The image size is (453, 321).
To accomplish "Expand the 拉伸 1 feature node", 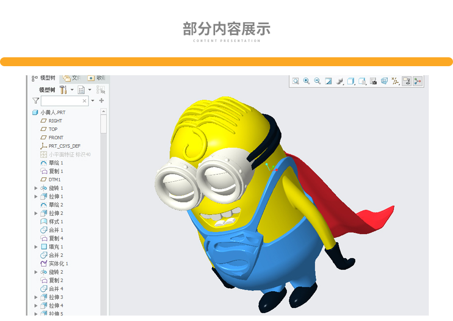I will point(36,197).
